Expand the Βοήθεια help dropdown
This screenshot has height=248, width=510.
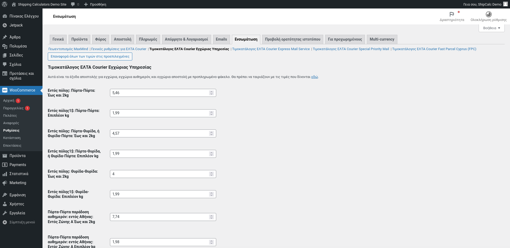tap(491, 28)
